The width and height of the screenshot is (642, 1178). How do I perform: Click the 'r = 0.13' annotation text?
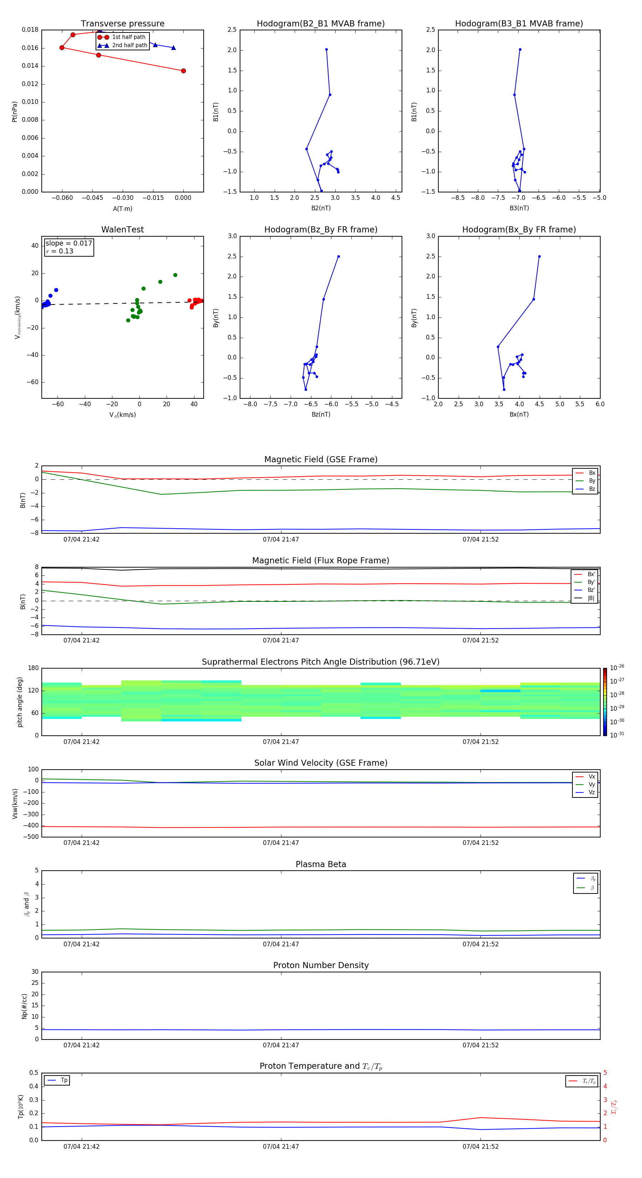click(60, 251)
